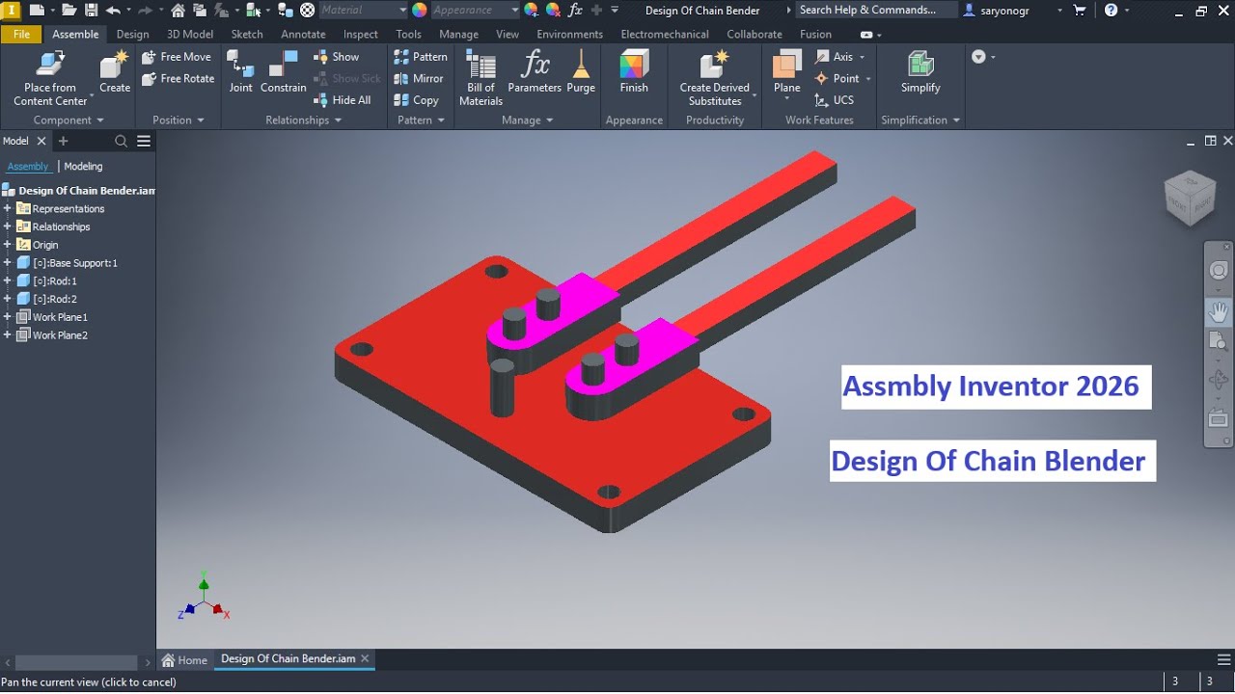The height and width of the screenshot is (694, 1235).
Task: Select Rod:2 in model browser
Action: click(x=55, y=300)
